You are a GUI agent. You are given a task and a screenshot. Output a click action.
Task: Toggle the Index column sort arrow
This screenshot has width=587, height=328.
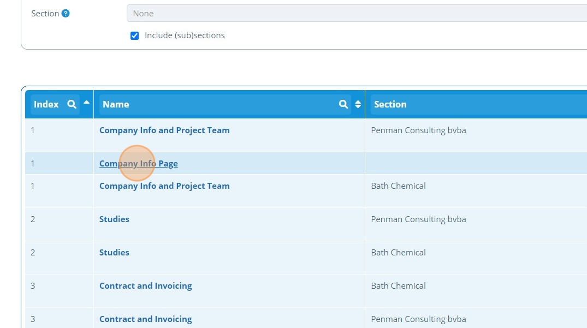tap(86, 102)
